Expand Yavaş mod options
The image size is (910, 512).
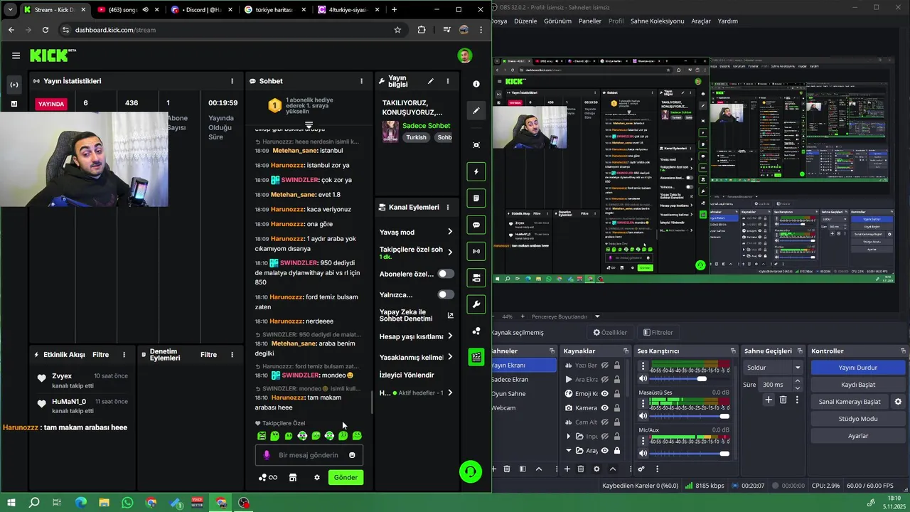pyautogui.click(x=449, y=232)
